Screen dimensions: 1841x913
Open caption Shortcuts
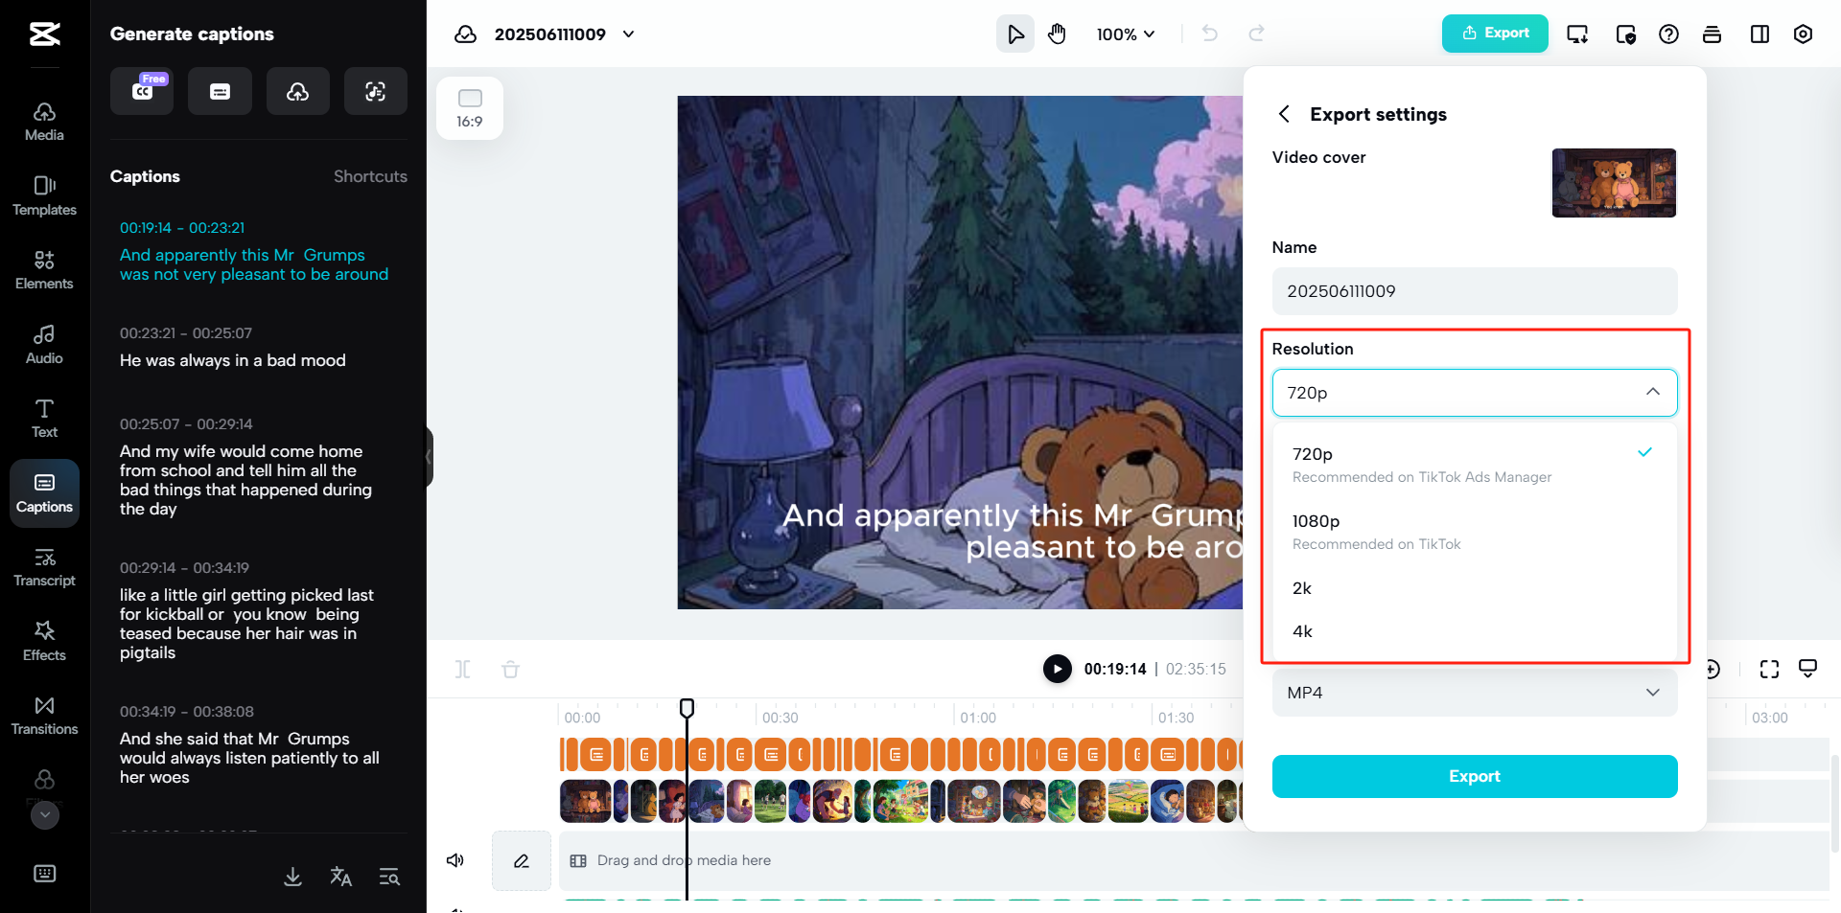[370, 176]
